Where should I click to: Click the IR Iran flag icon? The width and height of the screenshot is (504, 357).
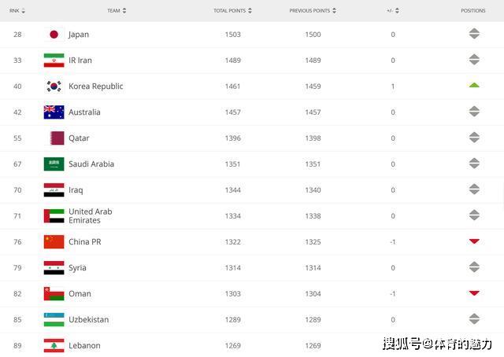54,61
